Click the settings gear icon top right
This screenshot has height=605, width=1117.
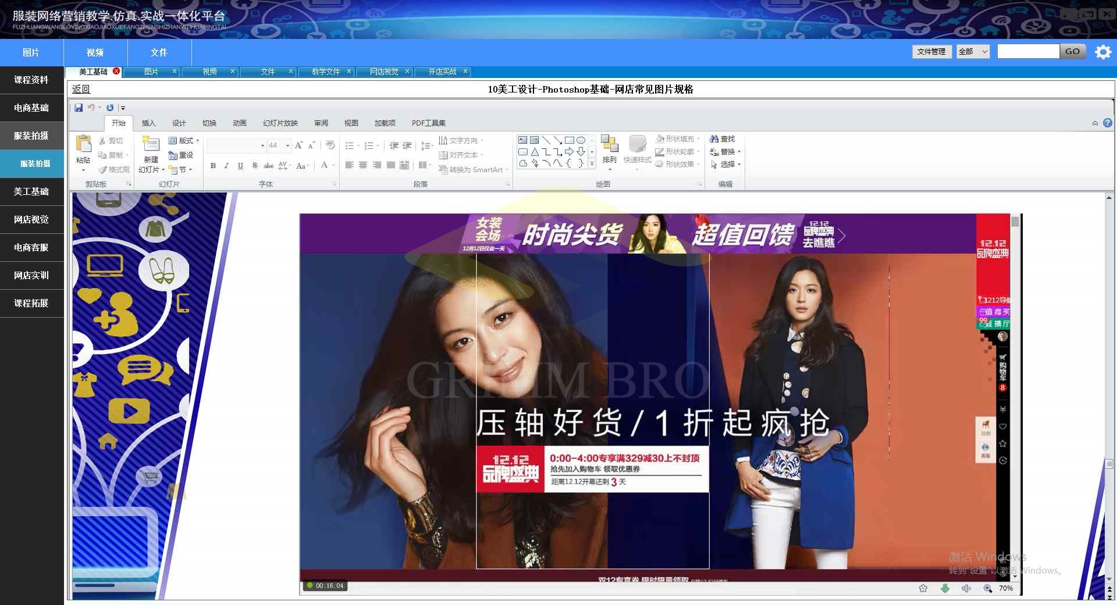click(1103, 52)
